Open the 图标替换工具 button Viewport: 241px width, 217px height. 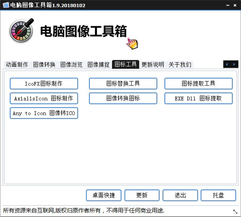click(x=123, y=84)
